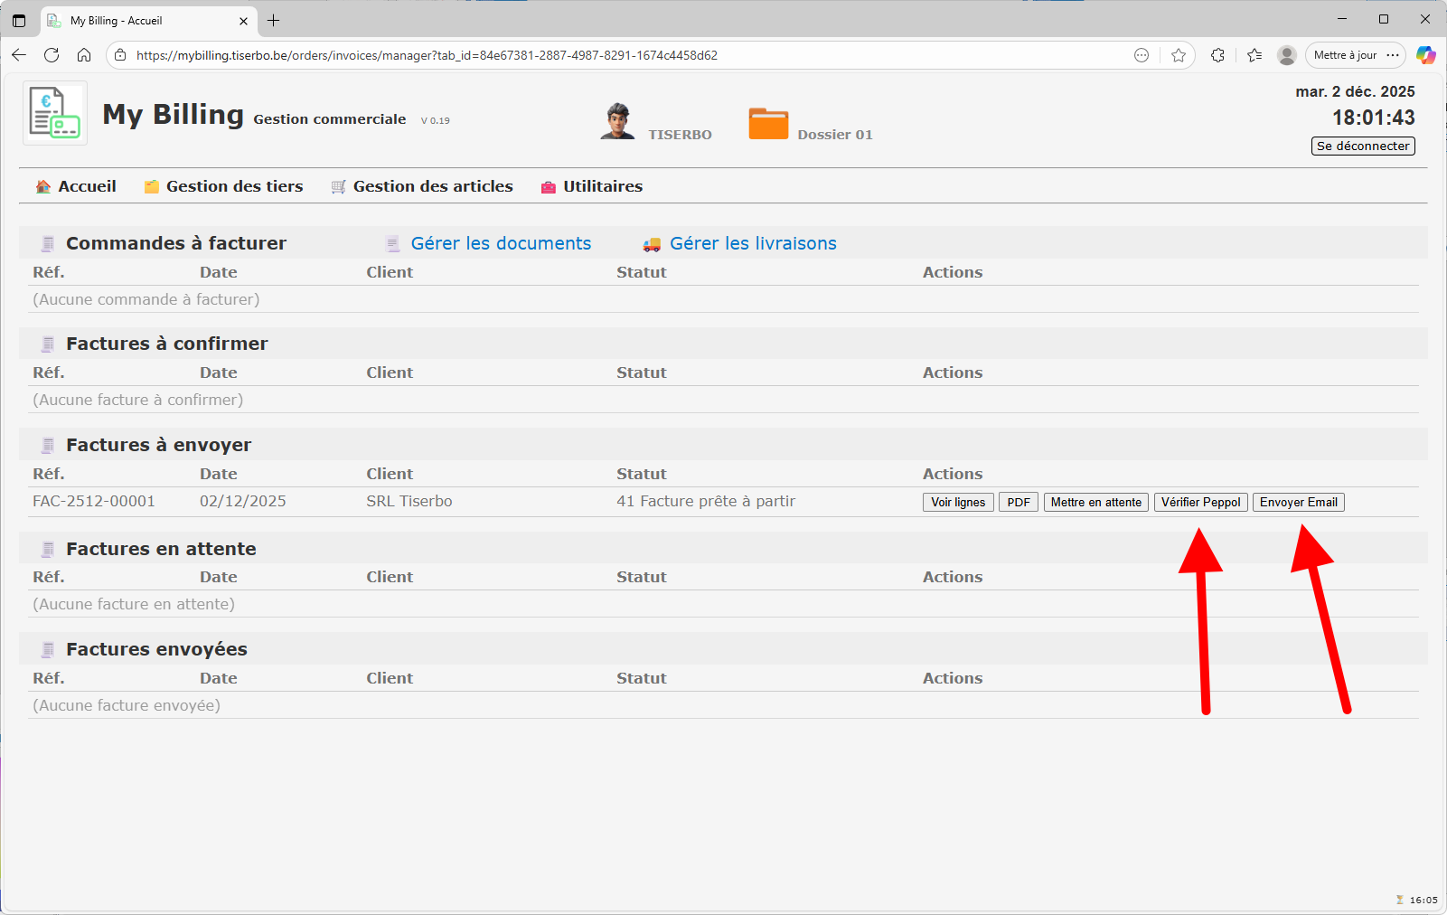Click the TISERBO user avatar icon

pos(617,121)
